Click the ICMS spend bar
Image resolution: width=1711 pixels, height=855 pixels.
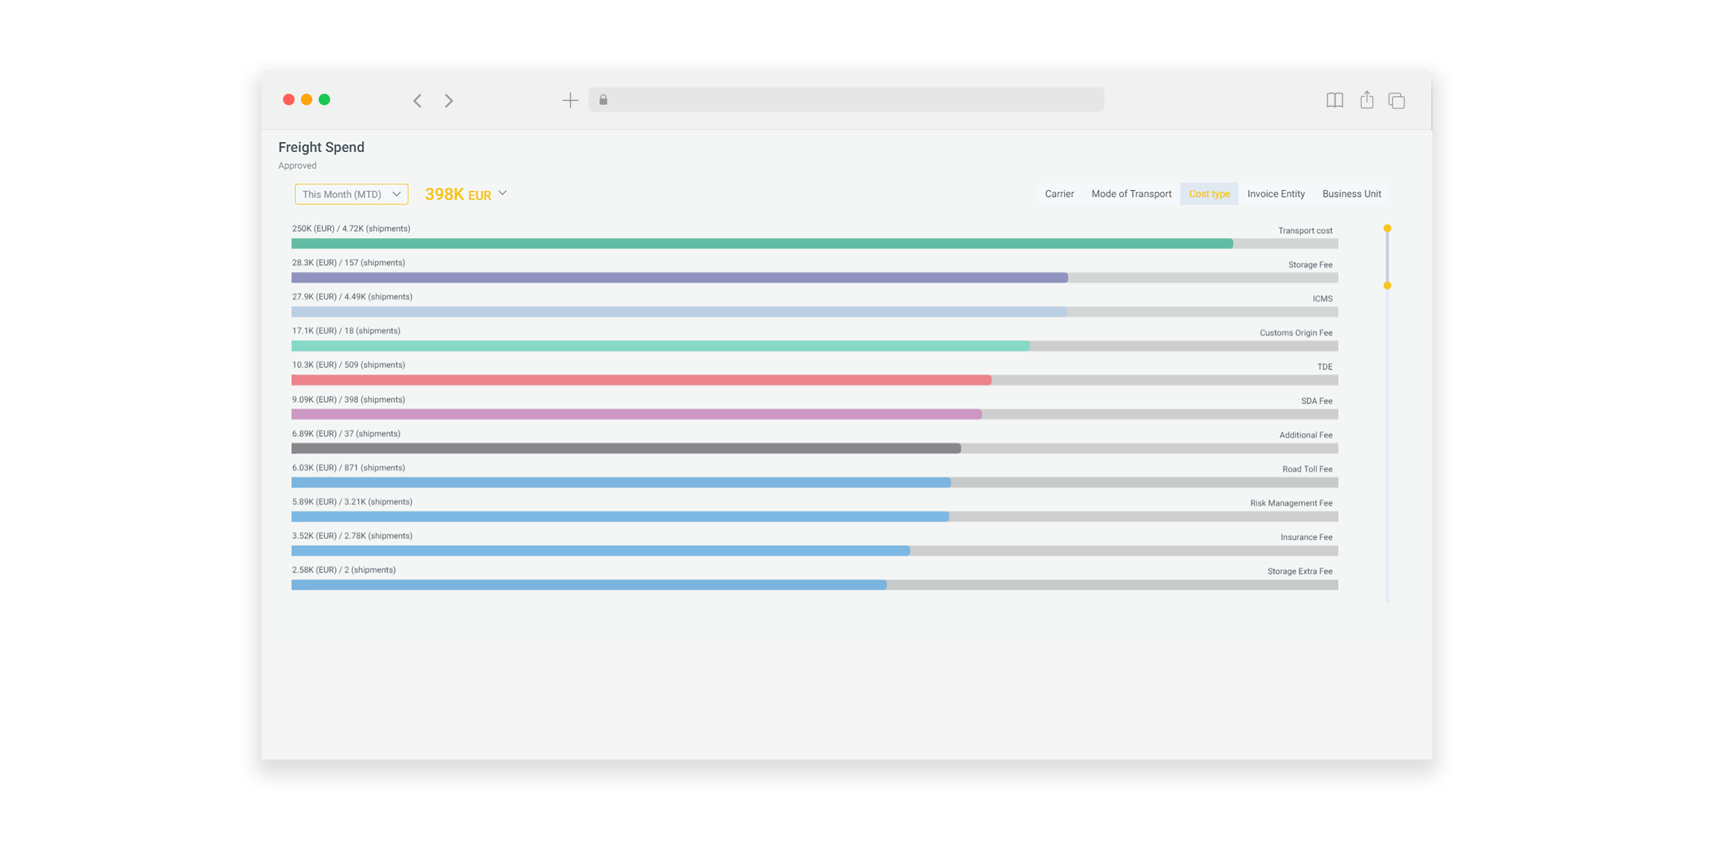[x=677, y=311]
